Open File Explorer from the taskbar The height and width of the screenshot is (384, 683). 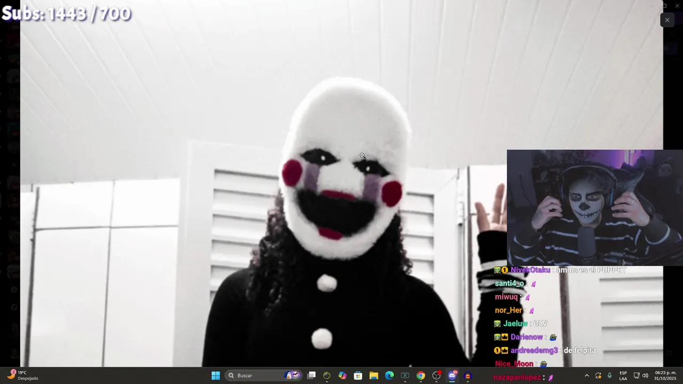coord(374,375)
